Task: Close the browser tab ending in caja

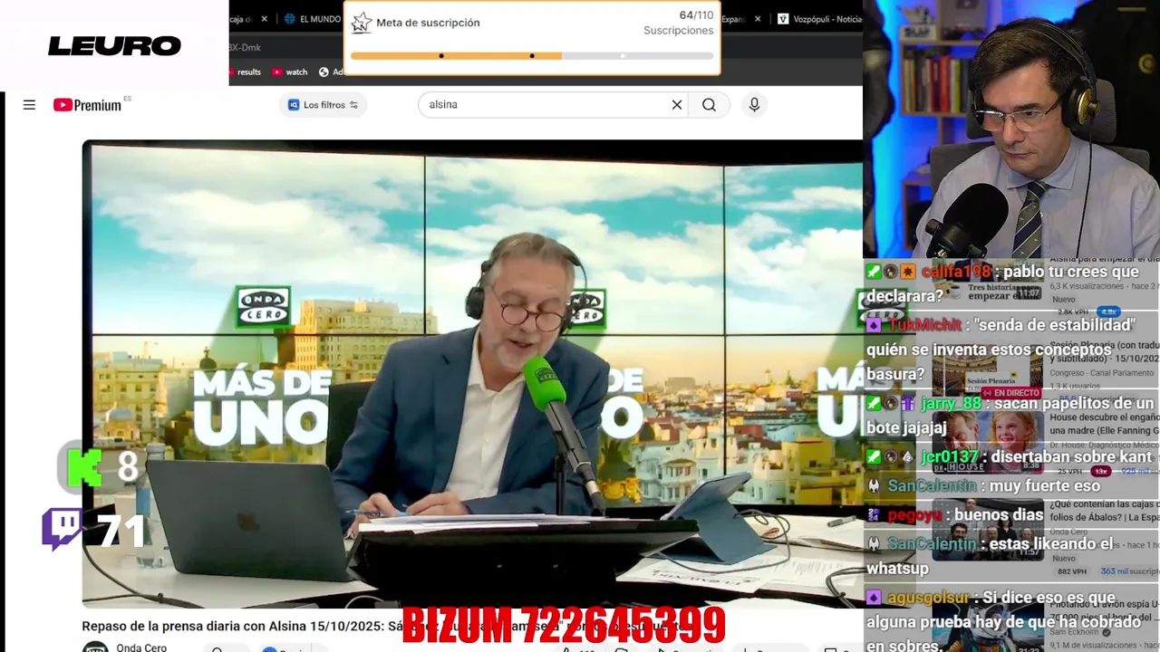Action: (265, 18)
